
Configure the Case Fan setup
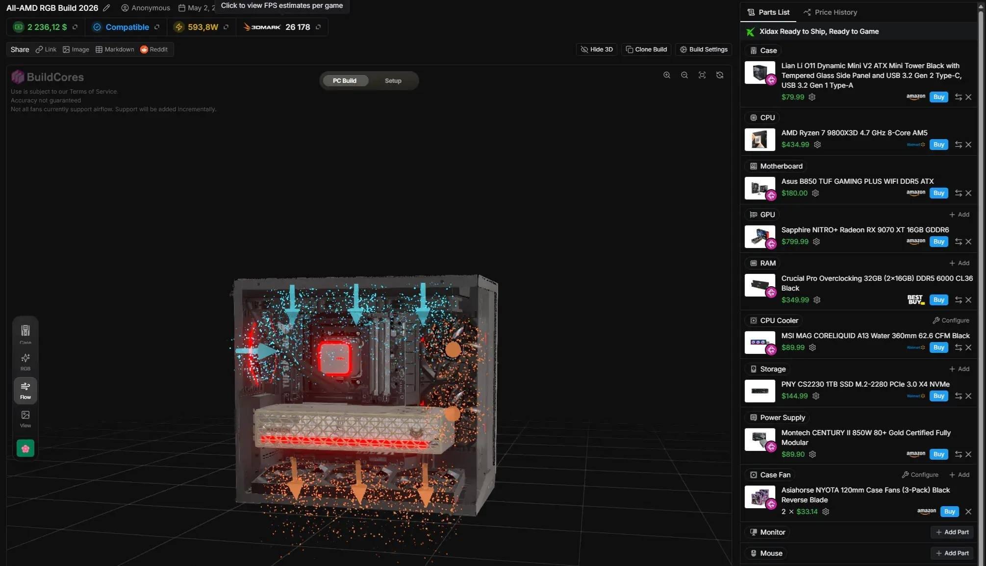(920, 475)
